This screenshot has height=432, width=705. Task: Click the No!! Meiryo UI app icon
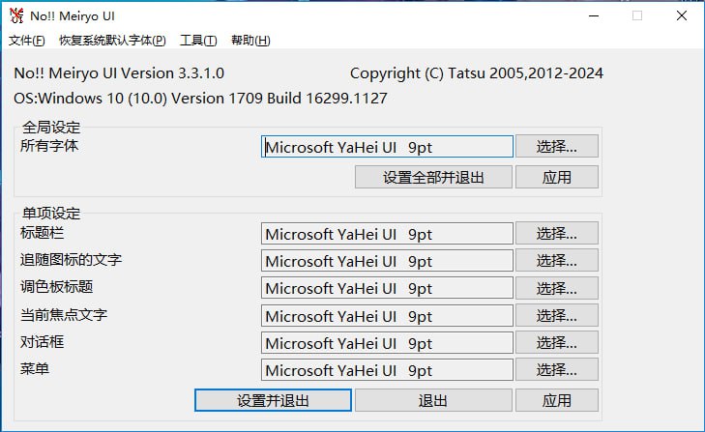click(16, 15)
